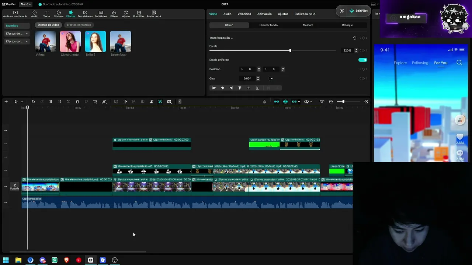Viewport: 472px width, 265px height.
Task: Toggle clip linking in timeline toolbar
Action: [294, 102]
